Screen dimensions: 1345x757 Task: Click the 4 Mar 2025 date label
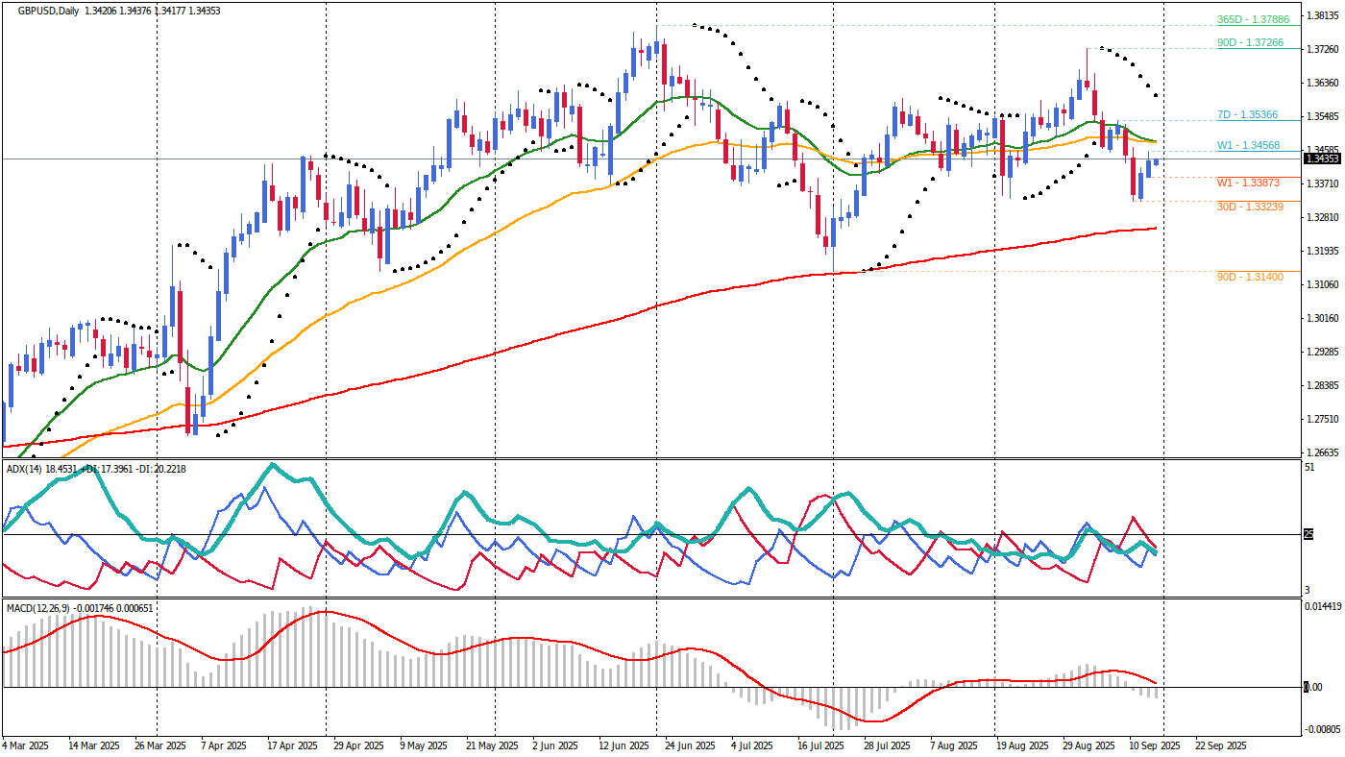(x=26, y=745)
